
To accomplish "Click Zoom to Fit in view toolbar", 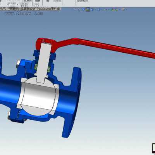I will pos(75,10).
